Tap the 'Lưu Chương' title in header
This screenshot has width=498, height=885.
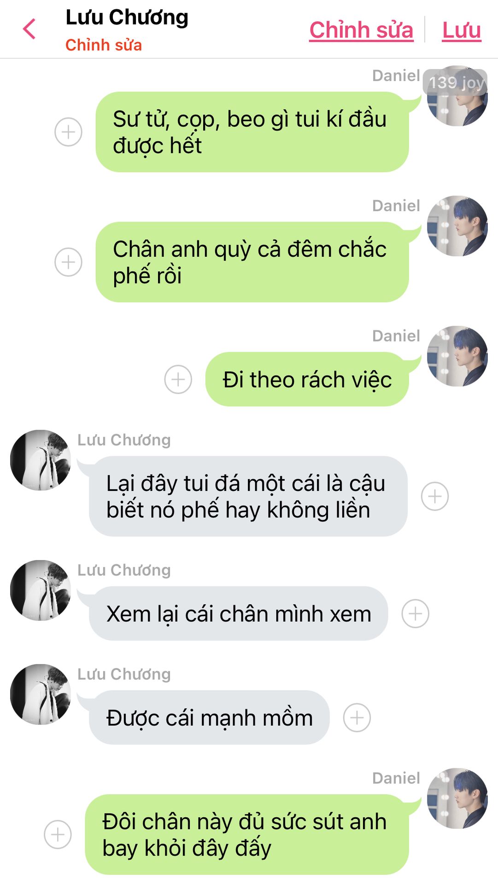pos(127,18)
